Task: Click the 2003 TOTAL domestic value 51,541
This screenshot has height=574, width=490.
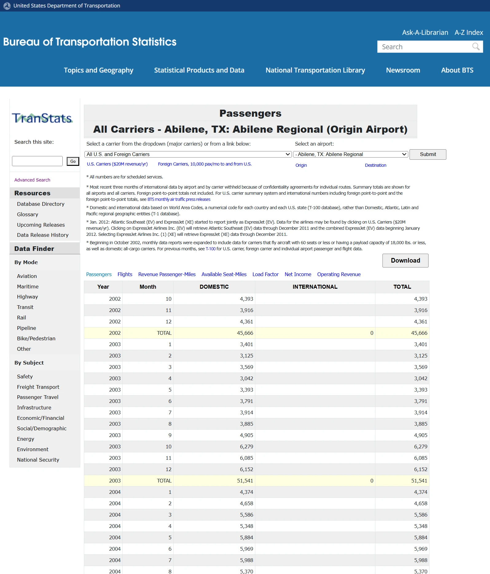Action: (x=245, y=481)
